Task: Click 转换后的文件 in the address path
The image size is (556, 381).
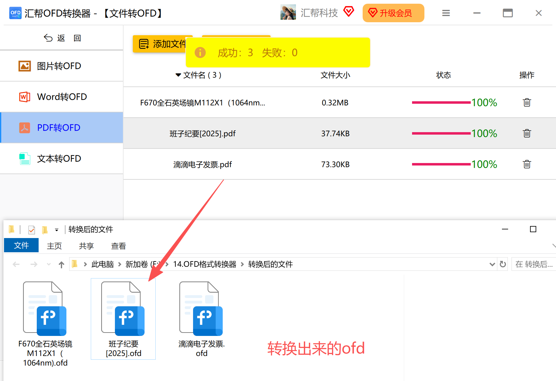Action: [271, 264]
